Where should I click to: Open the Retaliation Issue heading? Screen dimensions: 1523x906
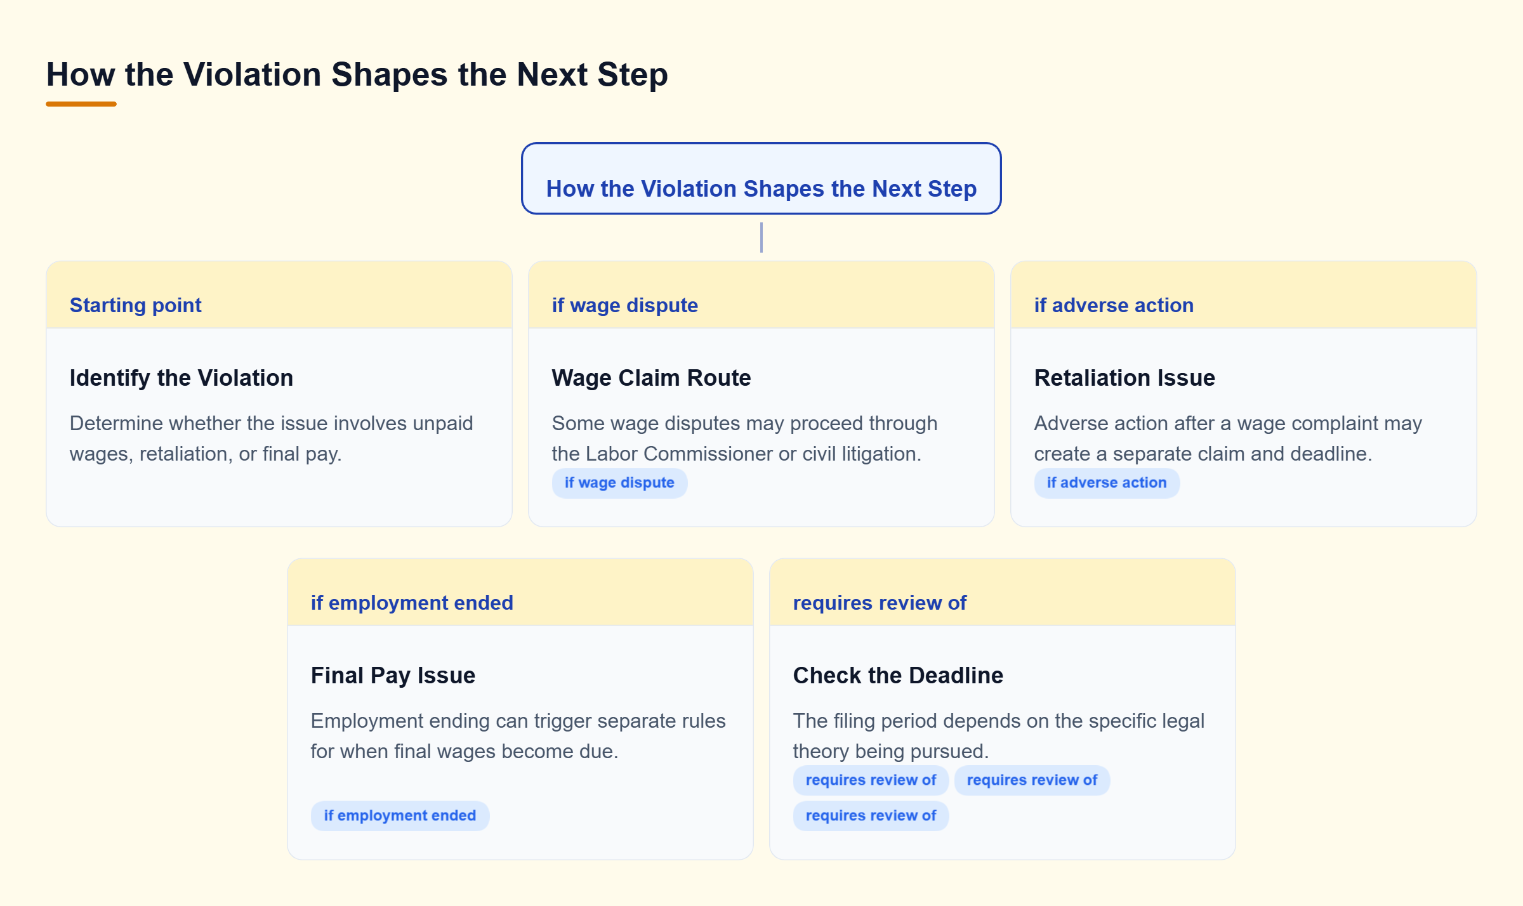pyautogui.click(x=1124, y=377)
